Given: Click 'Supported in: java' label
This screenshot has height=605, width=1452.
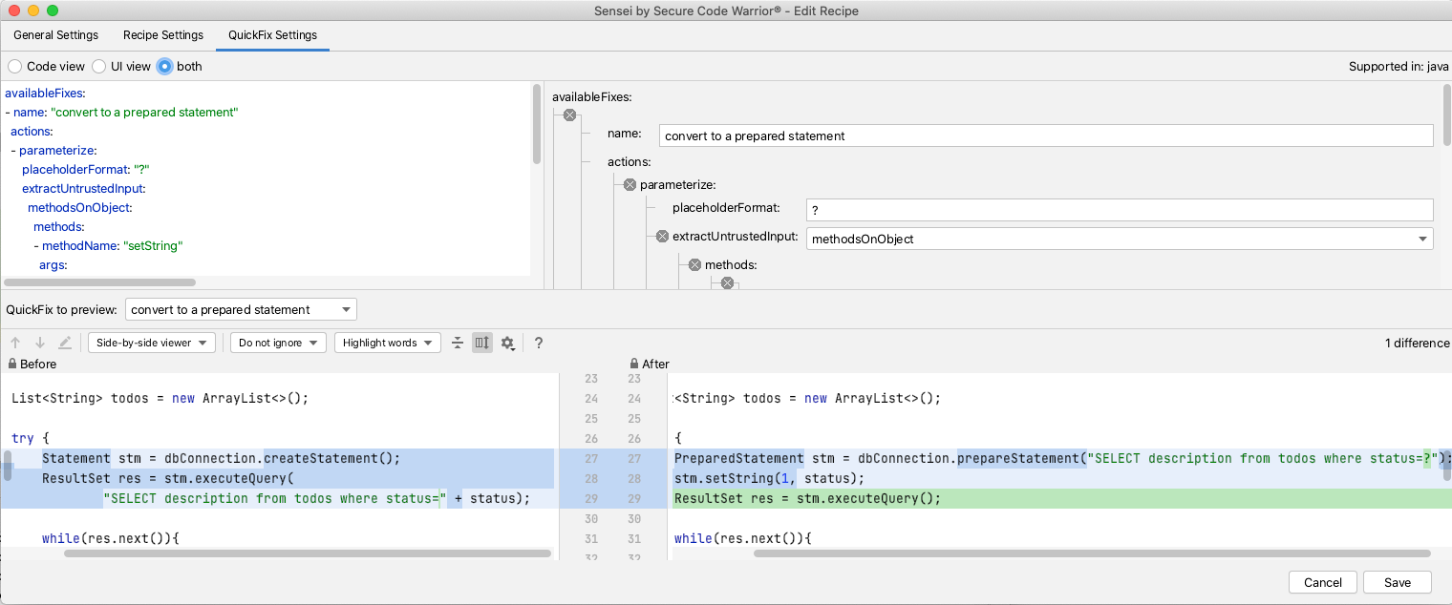Looking at the screenshot, I should [x=1399, y=67].
